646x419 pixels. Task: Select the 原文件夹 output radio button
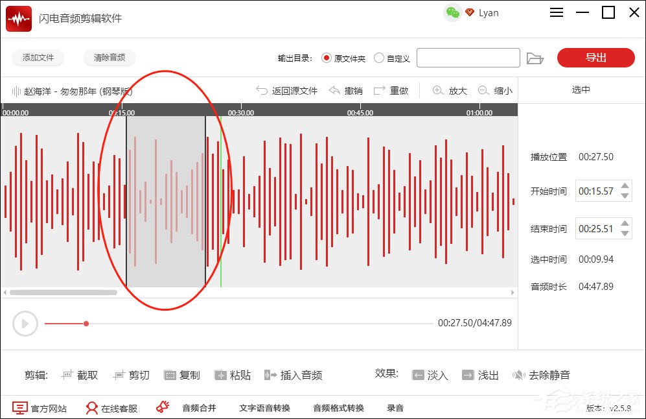pos(327,58)
